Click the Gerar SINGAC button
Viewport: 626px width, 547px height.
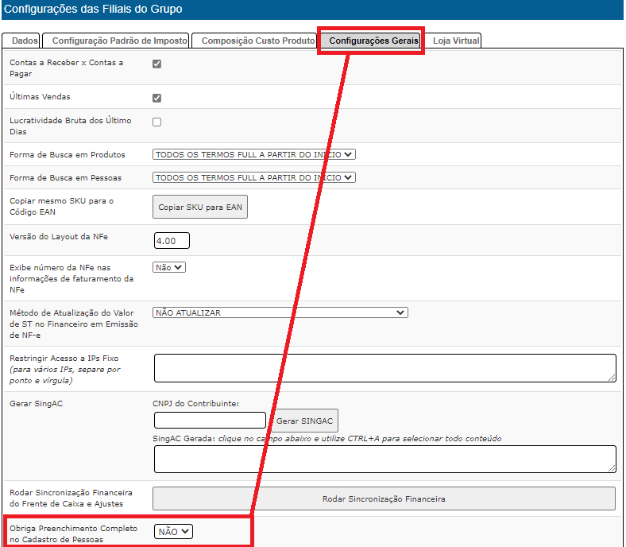click(304, 421)
